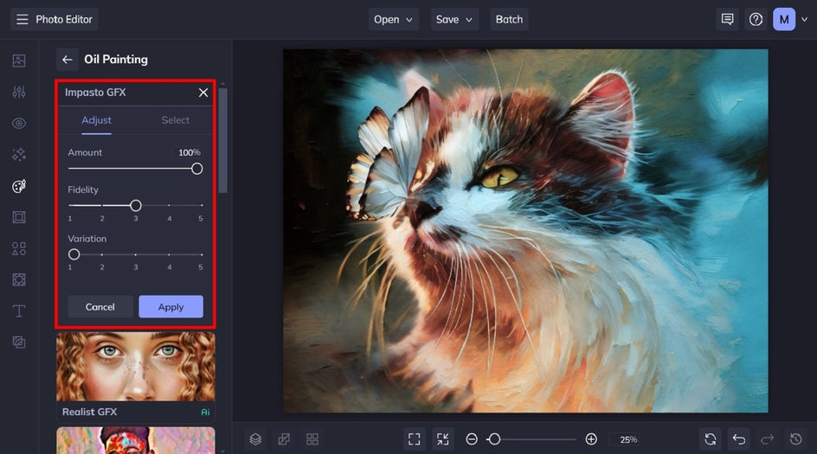Open the Open dropdown menu
This screenshot has width=817, height=454.
pyautogui.click(x=394, y=19)
